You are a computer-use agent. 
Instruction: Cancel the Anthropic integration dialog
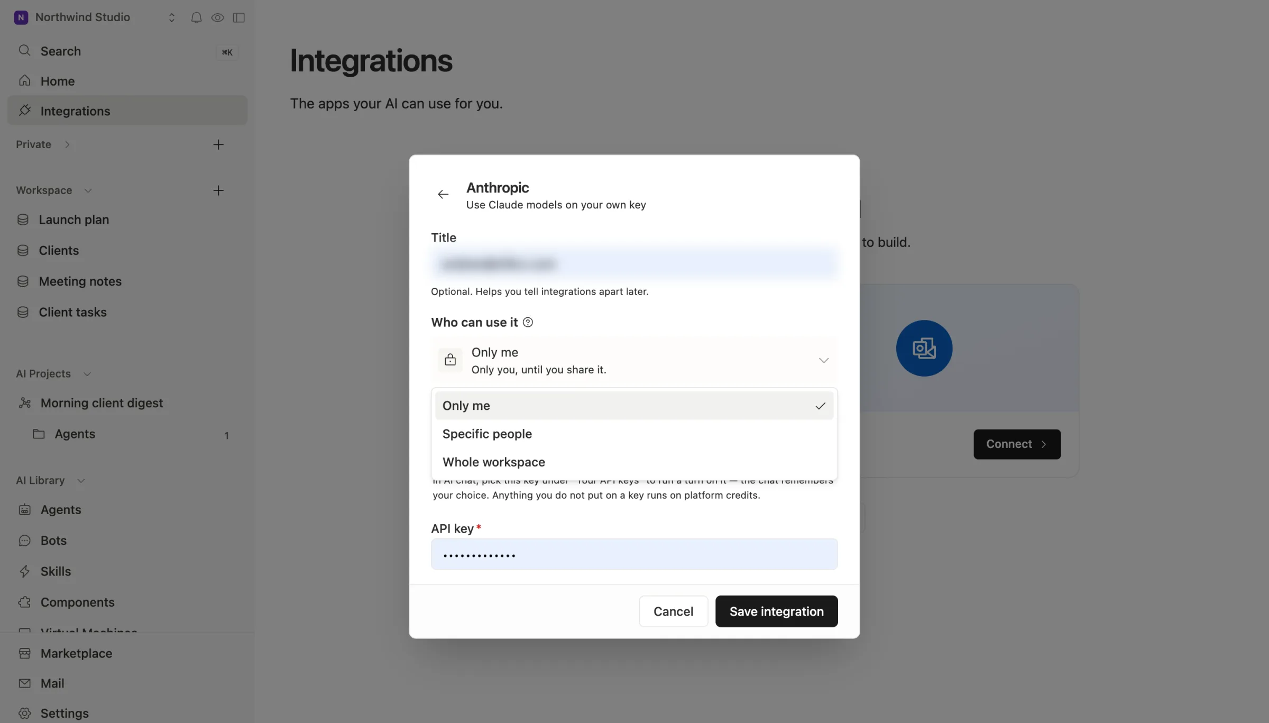tap(673, 611)
